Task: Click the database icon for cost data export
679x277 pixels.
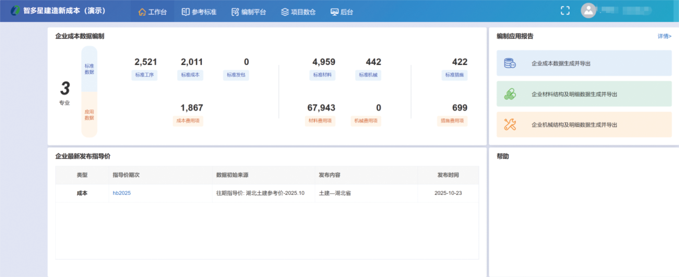Action: pos(510,63)
